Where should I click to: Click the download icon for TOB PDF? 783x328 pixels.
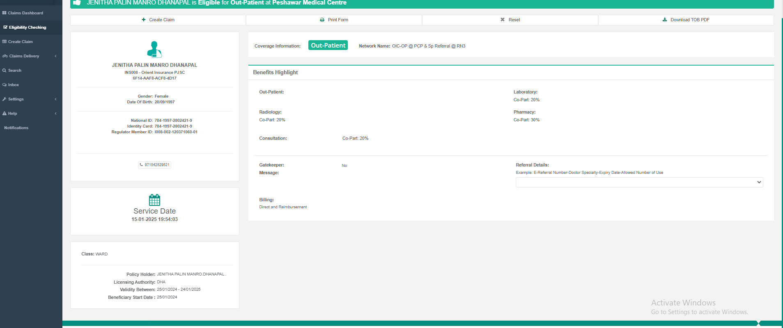click(x=665, y=20)
